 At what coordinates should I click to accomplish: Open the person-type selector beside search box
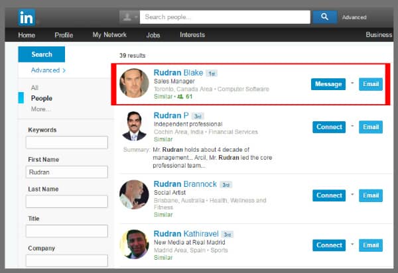click(x=129, y=17)
